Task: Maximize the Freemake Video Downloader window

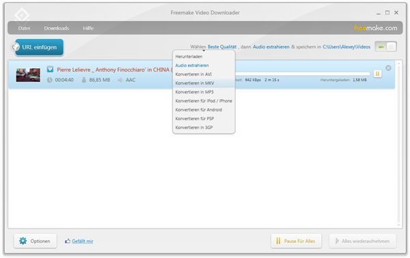Action: [387, 12]
